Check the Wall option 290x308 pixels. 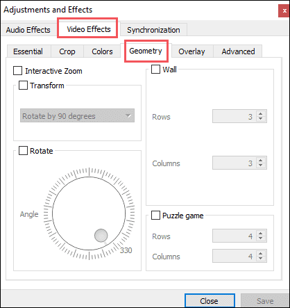coord(155,70)
